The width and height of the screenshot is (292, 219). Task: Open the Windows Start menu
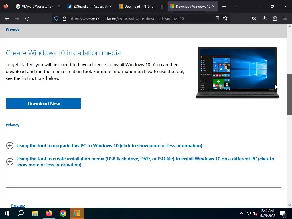(x=7, y=213)
